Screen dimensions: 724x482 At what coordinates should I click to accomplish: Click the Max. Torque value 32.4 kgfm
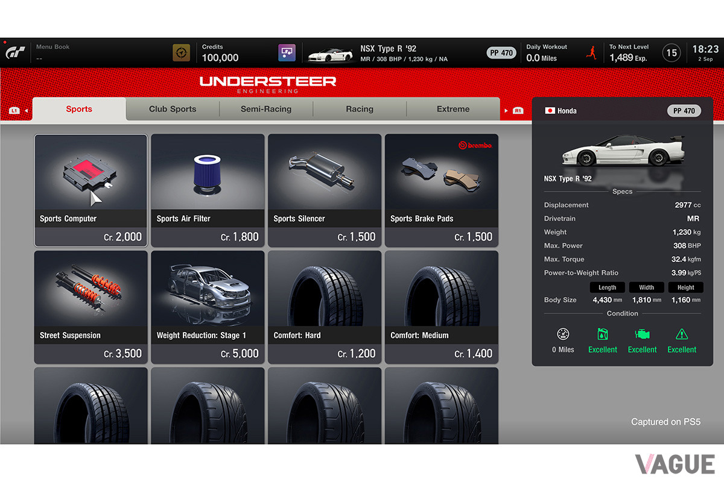[686, 259]
